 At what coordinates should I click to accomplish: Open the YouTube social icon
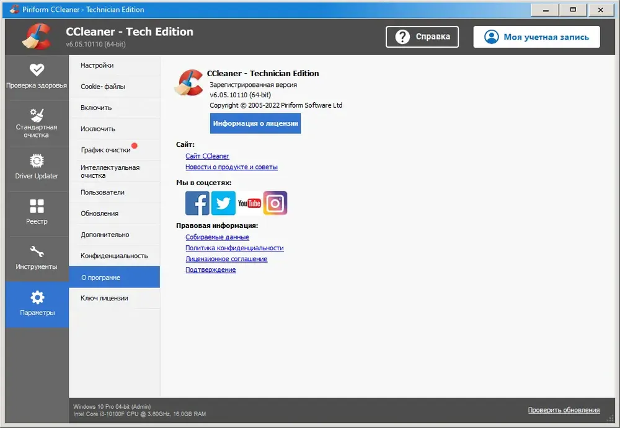249,203
